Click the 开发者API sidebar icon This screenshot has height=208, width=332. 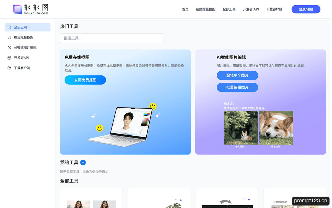pos(9,58)
